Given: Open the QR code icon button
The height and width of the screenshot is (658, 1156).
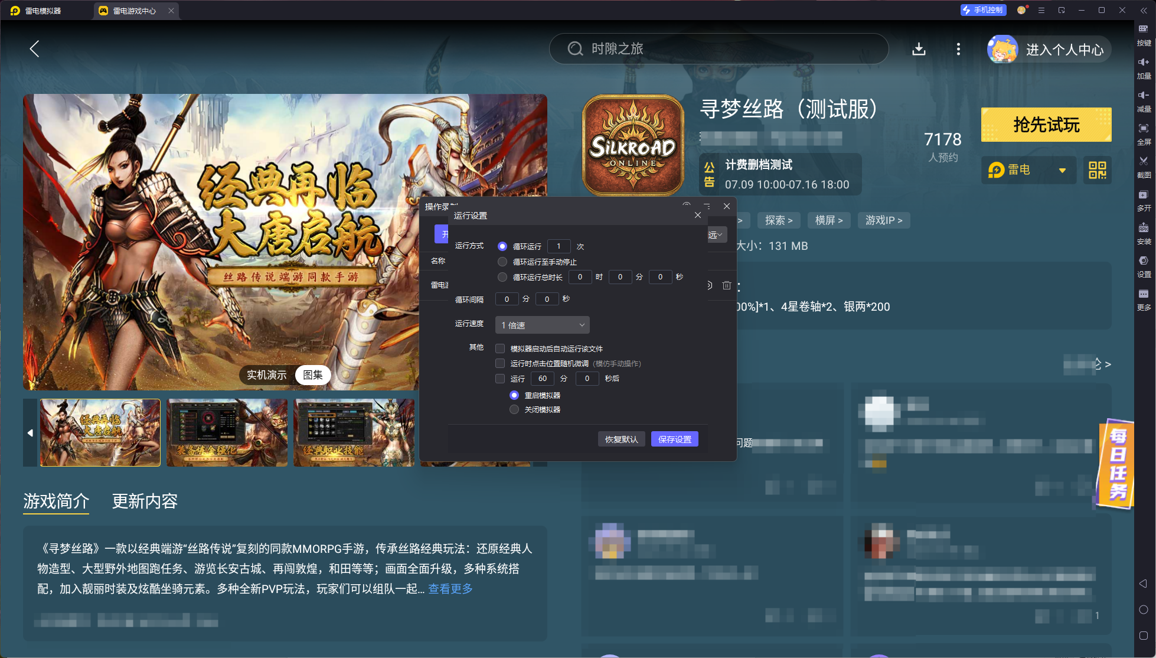Looking at the screenshot, I should tap(1097, 170).
